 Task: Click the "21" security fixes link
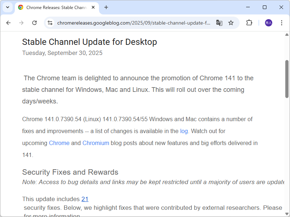coord(85,199)
